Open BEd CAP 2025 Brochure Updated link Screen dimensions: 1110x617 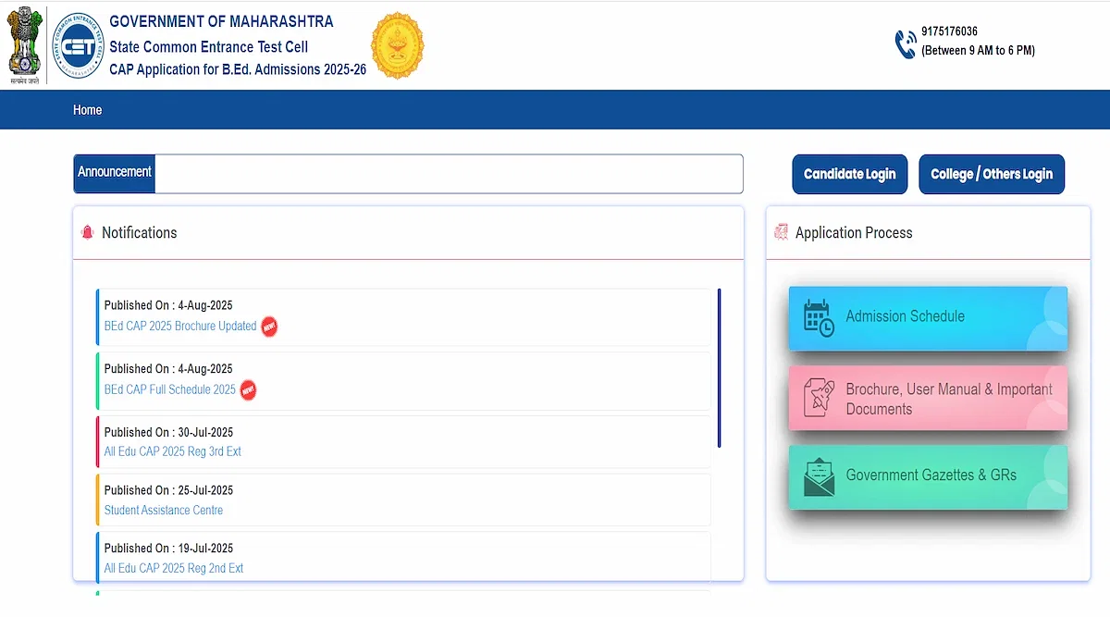pyautogui.click(x=180, y=327)
